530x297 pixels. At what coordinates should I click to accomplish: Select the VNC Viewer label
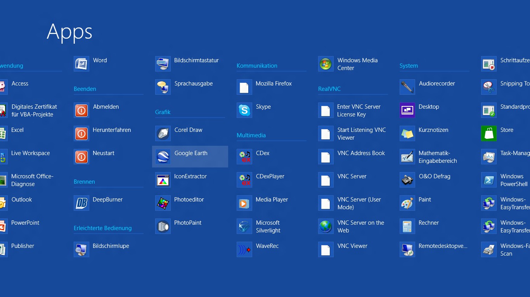(352, 246)
